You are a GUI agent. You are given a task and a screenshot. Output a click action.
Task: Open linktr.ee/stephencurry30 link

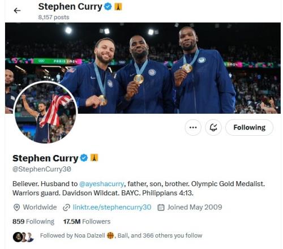point(112,207)
